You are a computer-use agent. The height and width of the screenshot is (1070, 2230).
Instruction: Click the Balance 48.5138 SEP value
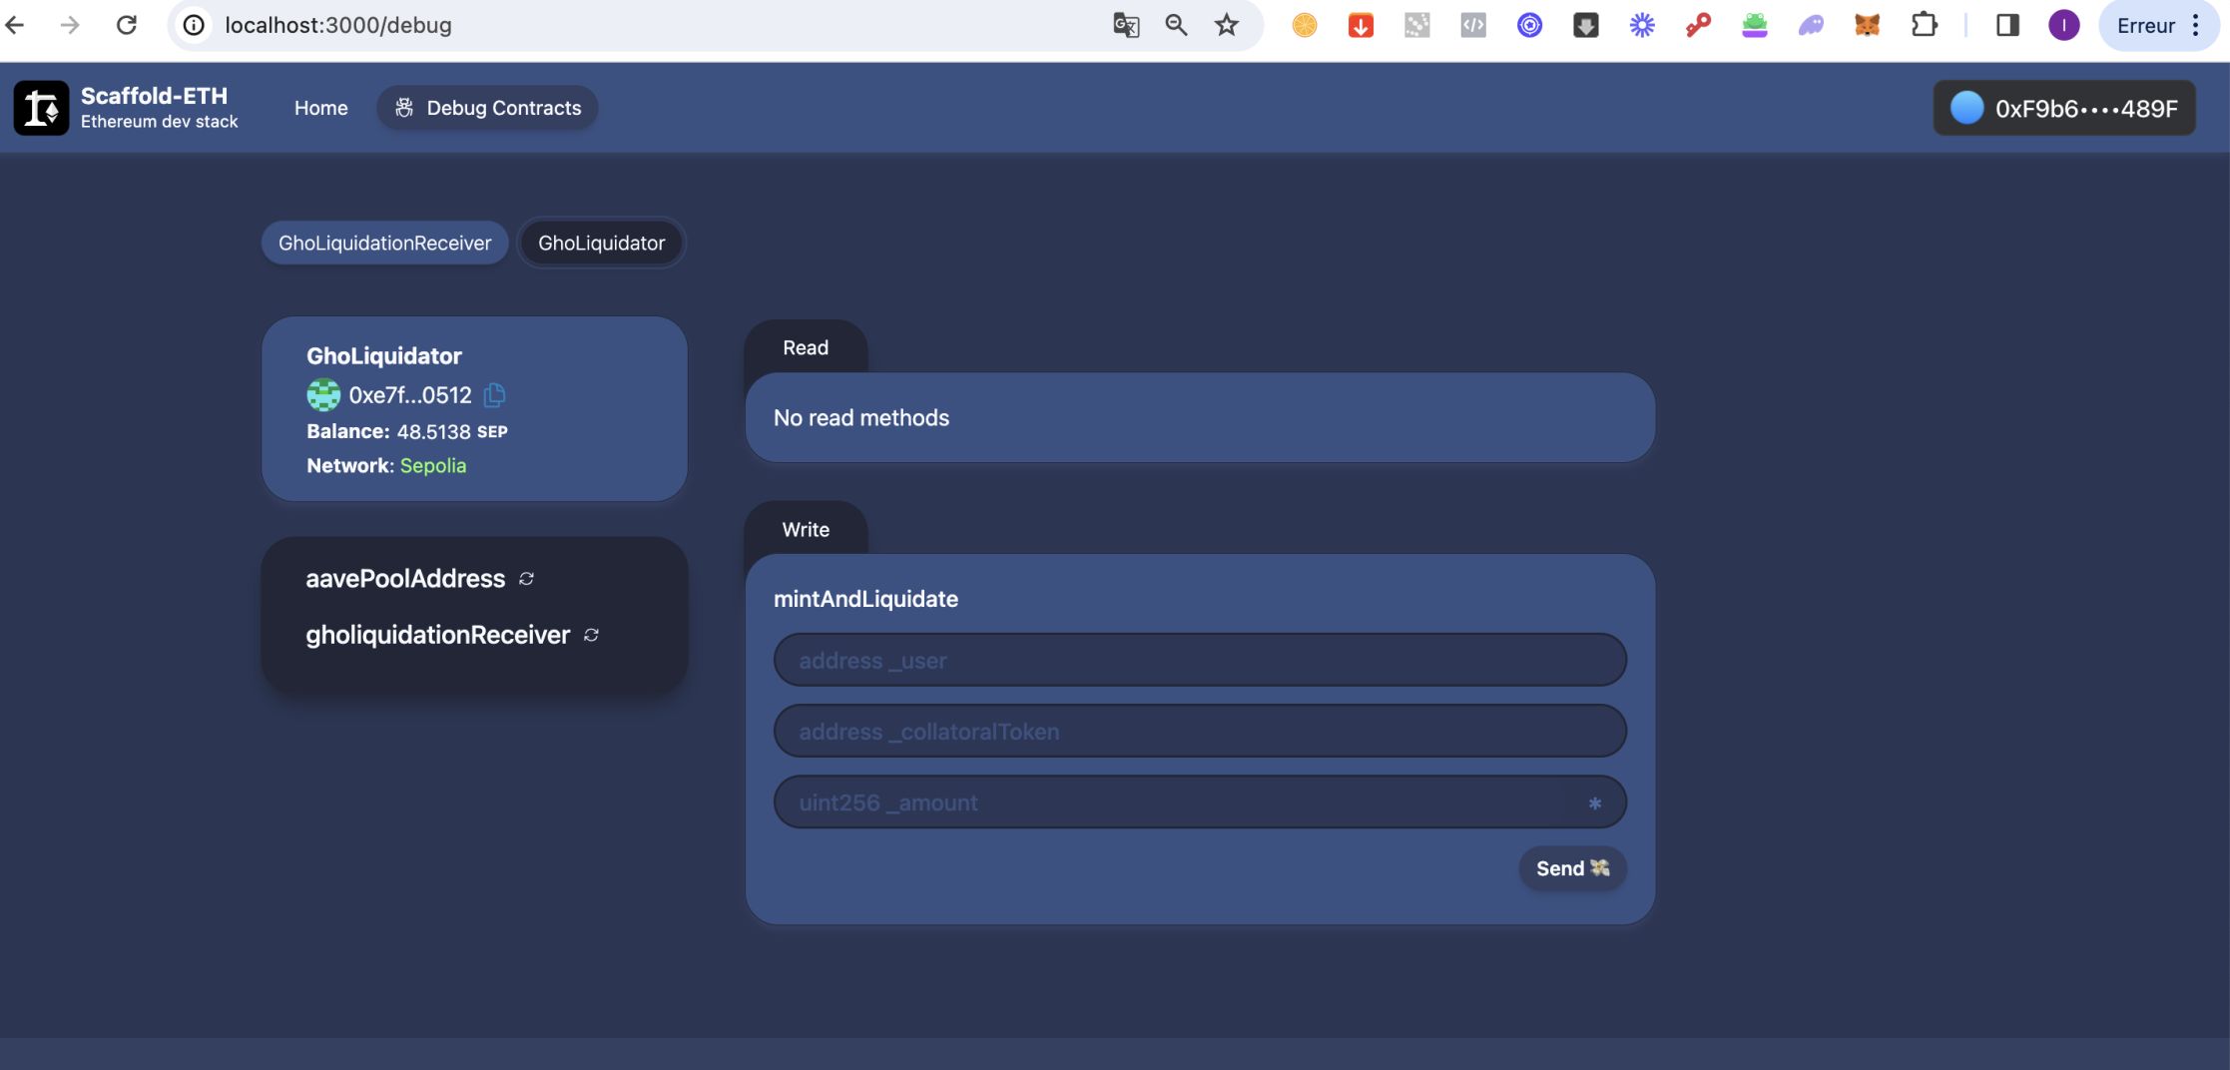tap(452, 431)
